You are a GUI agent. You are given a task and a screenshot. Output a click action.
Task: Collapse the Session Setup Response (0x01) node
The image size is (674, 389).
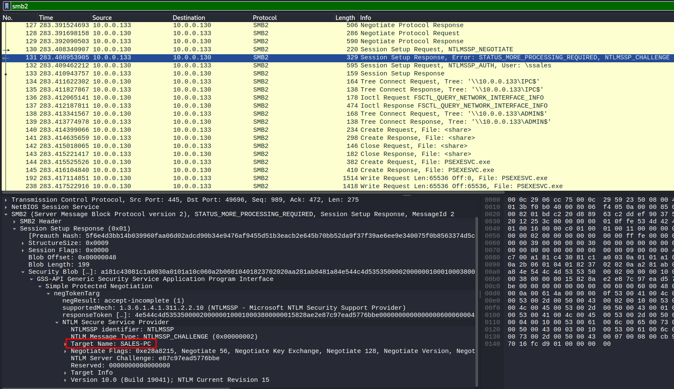[x=14, y=229]
